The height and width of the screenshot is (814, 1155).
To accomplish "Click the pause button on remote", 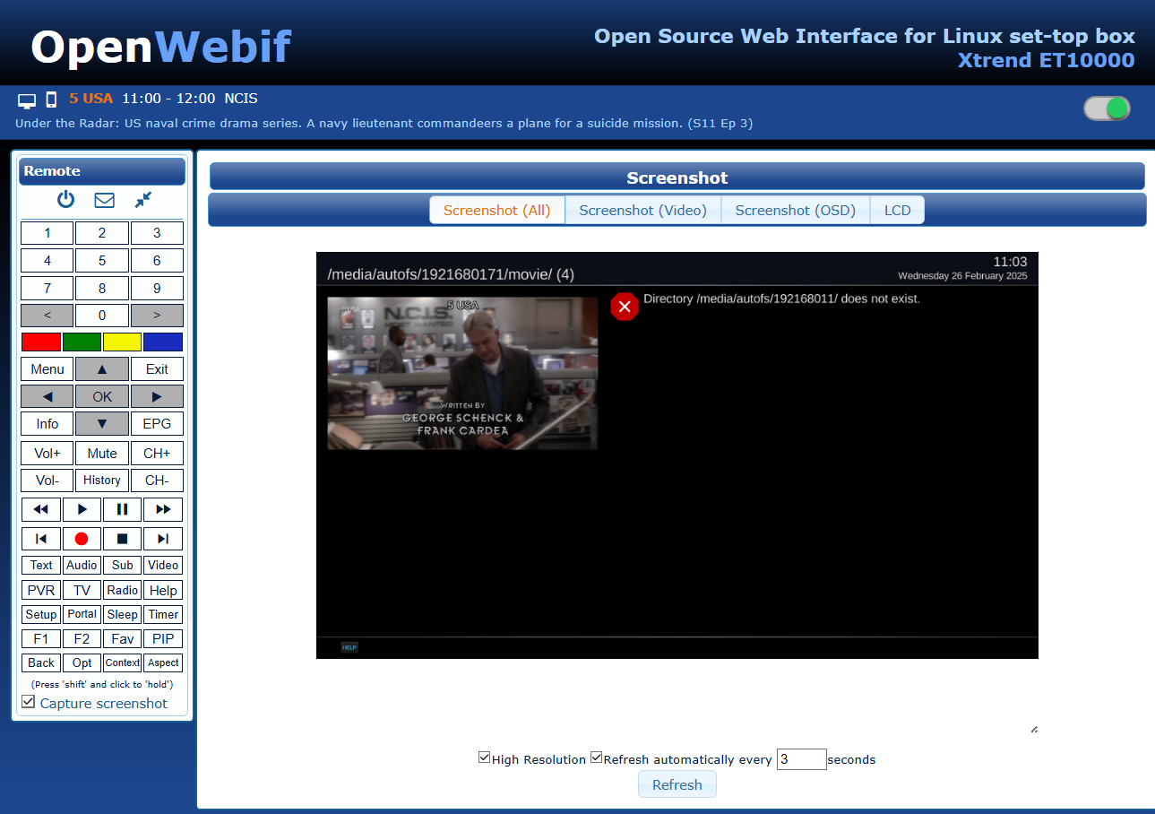I will coord(123,509).
